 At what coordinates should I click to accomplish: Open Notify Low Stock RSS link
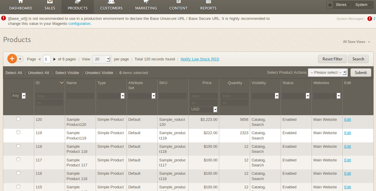pyautogui.click(x=200, y=59)
